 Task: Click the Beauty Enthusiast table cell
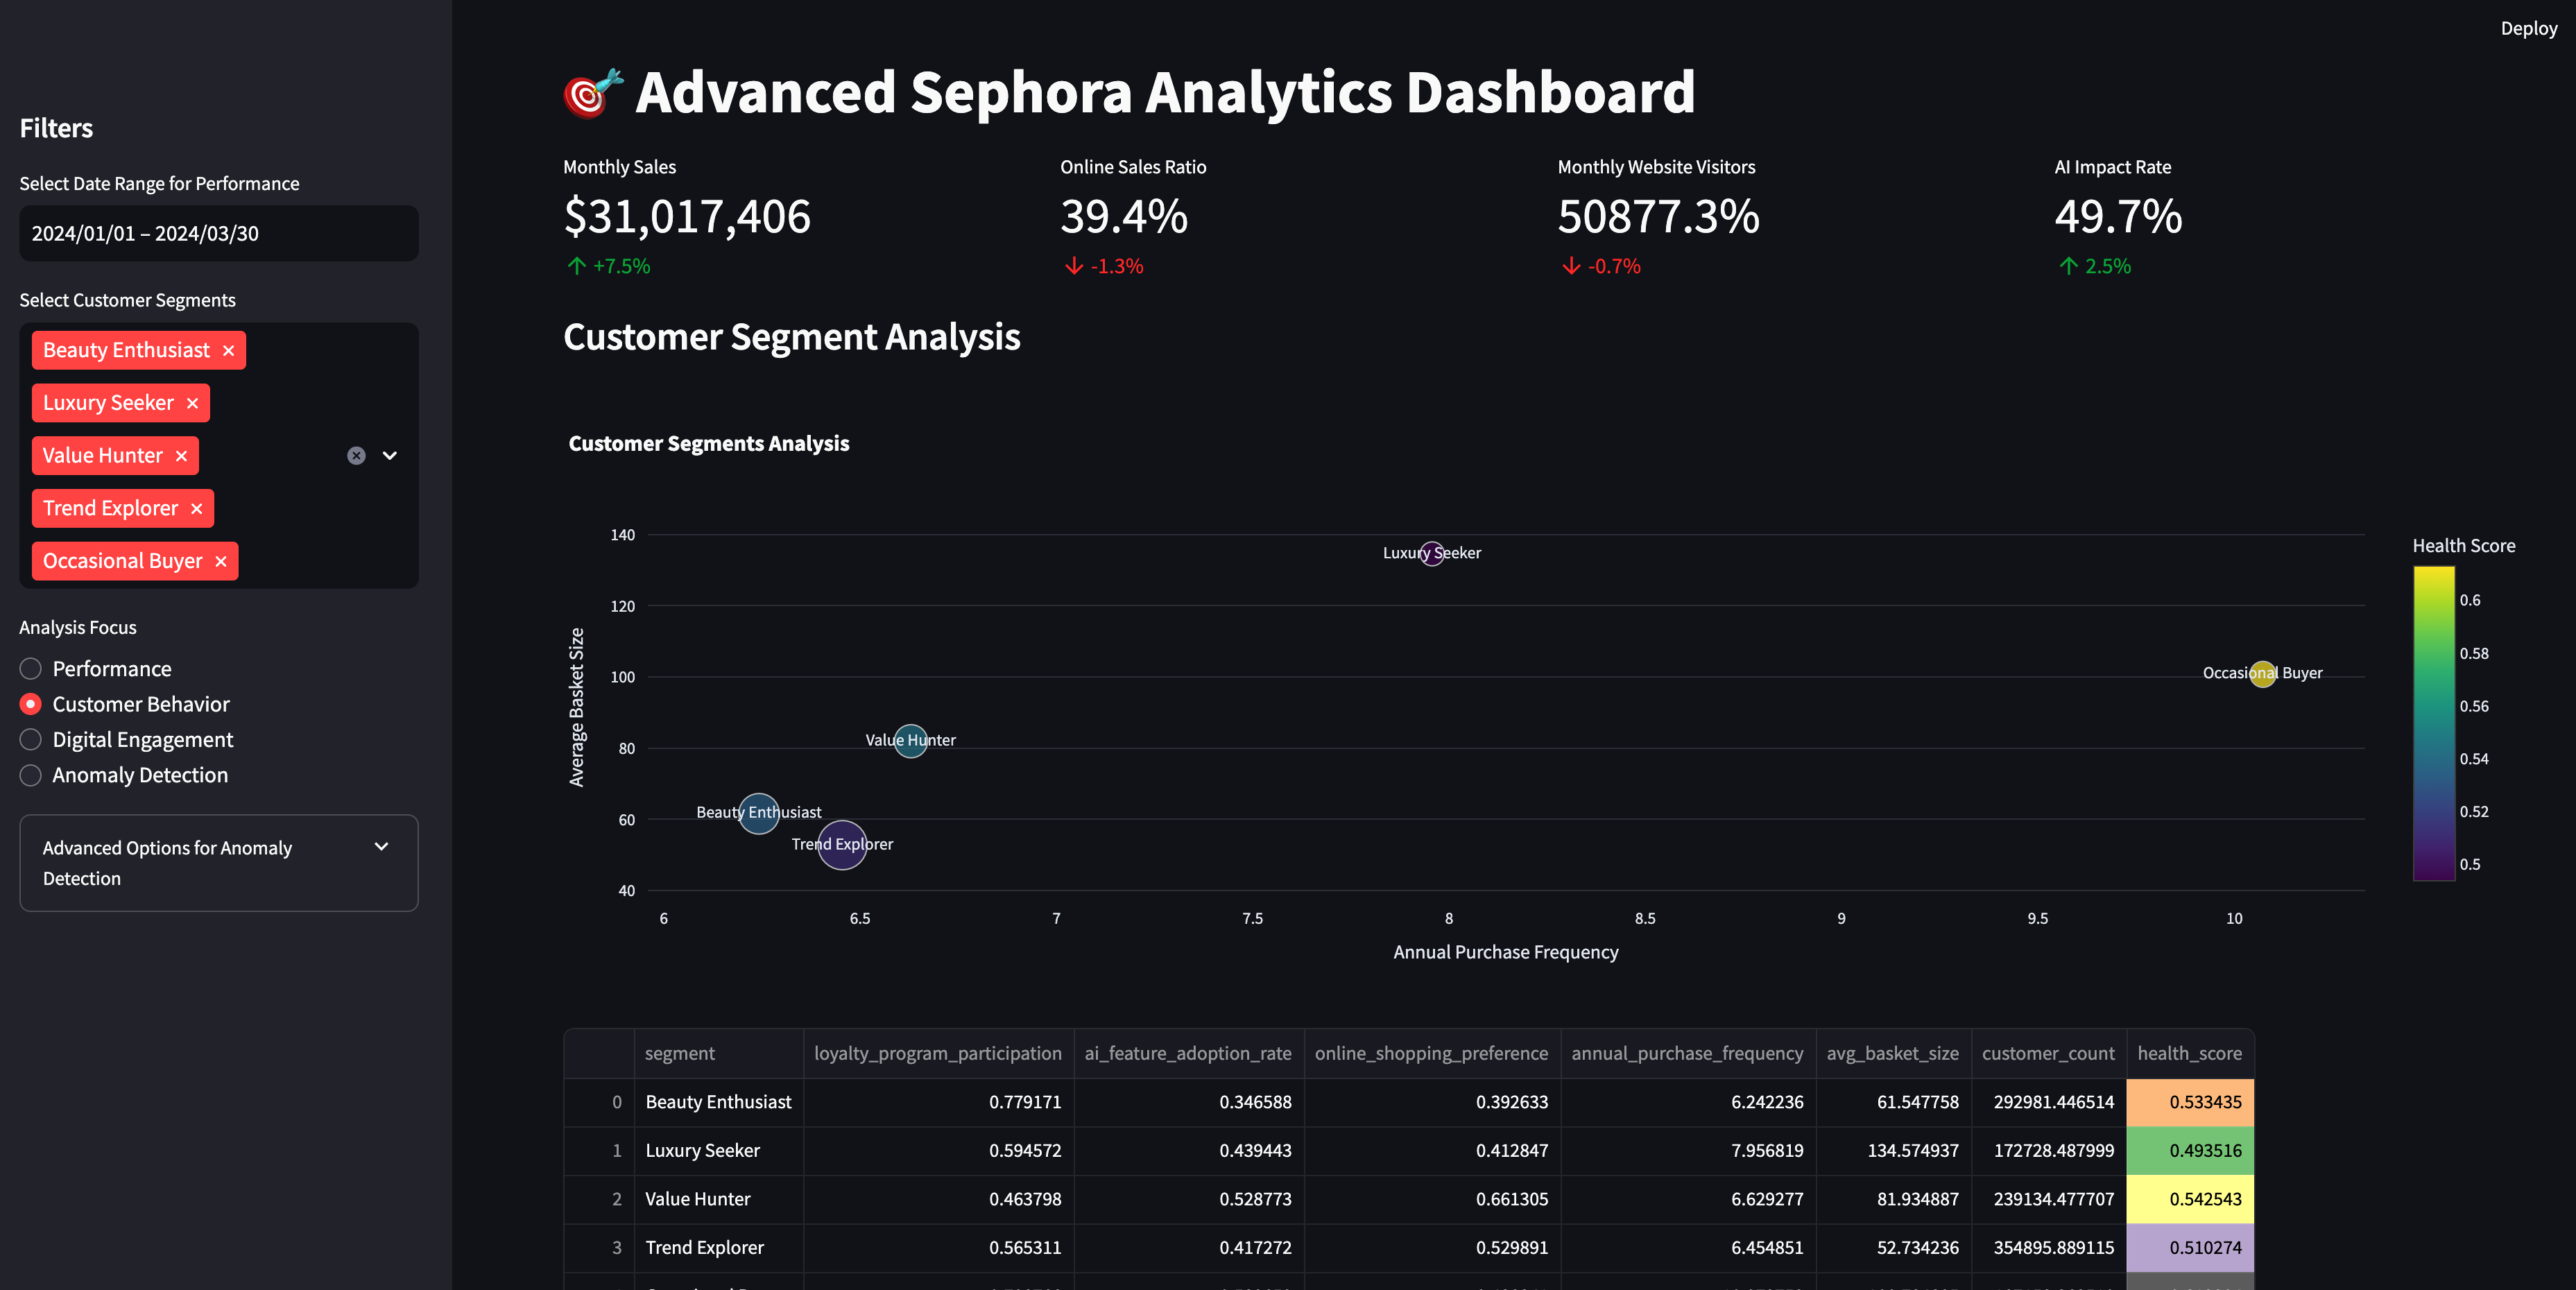click(719, 1103)
